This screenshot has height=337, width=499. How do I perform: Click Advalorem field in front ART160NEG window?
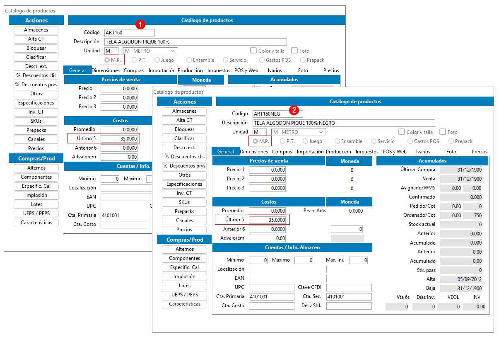tap(267, 238)
